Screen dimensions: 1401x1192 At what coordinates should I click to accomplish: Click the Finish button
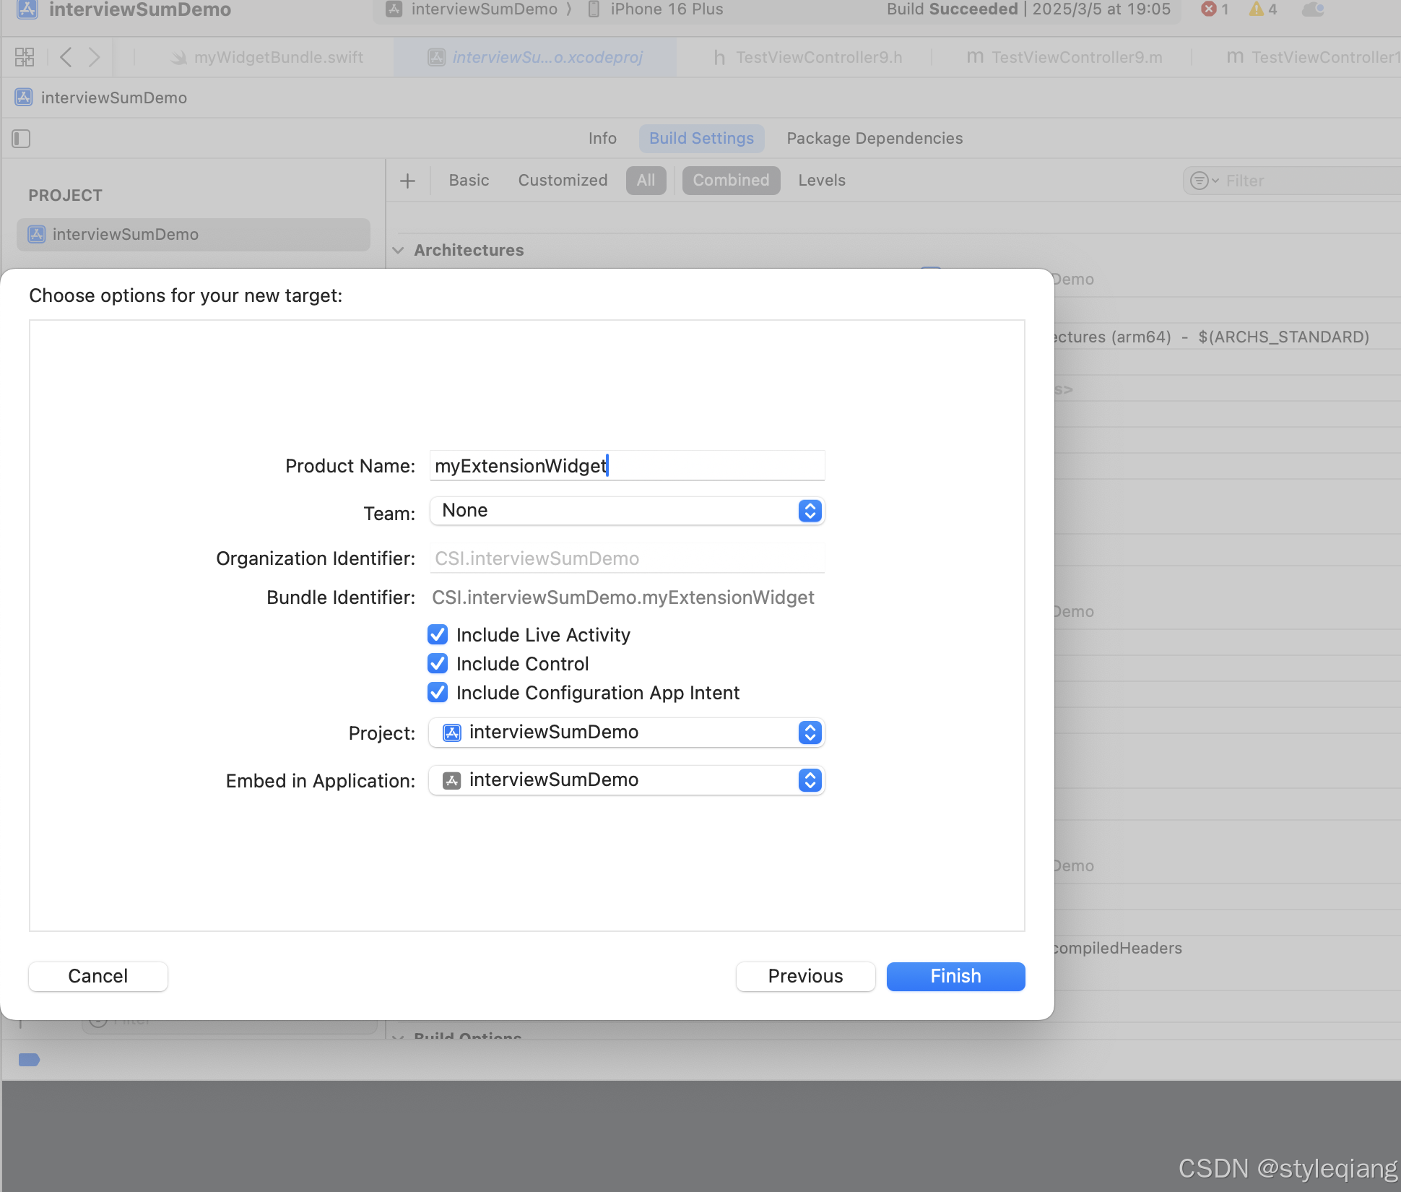956,977
